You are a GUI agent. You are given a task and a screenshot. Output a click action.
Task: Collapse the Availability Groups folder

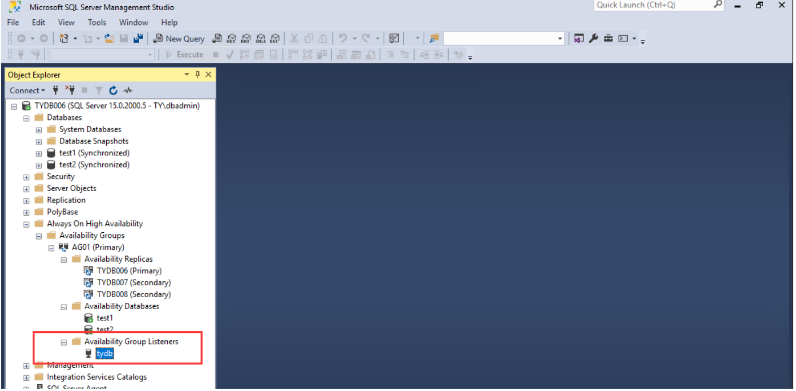(39, 236)
